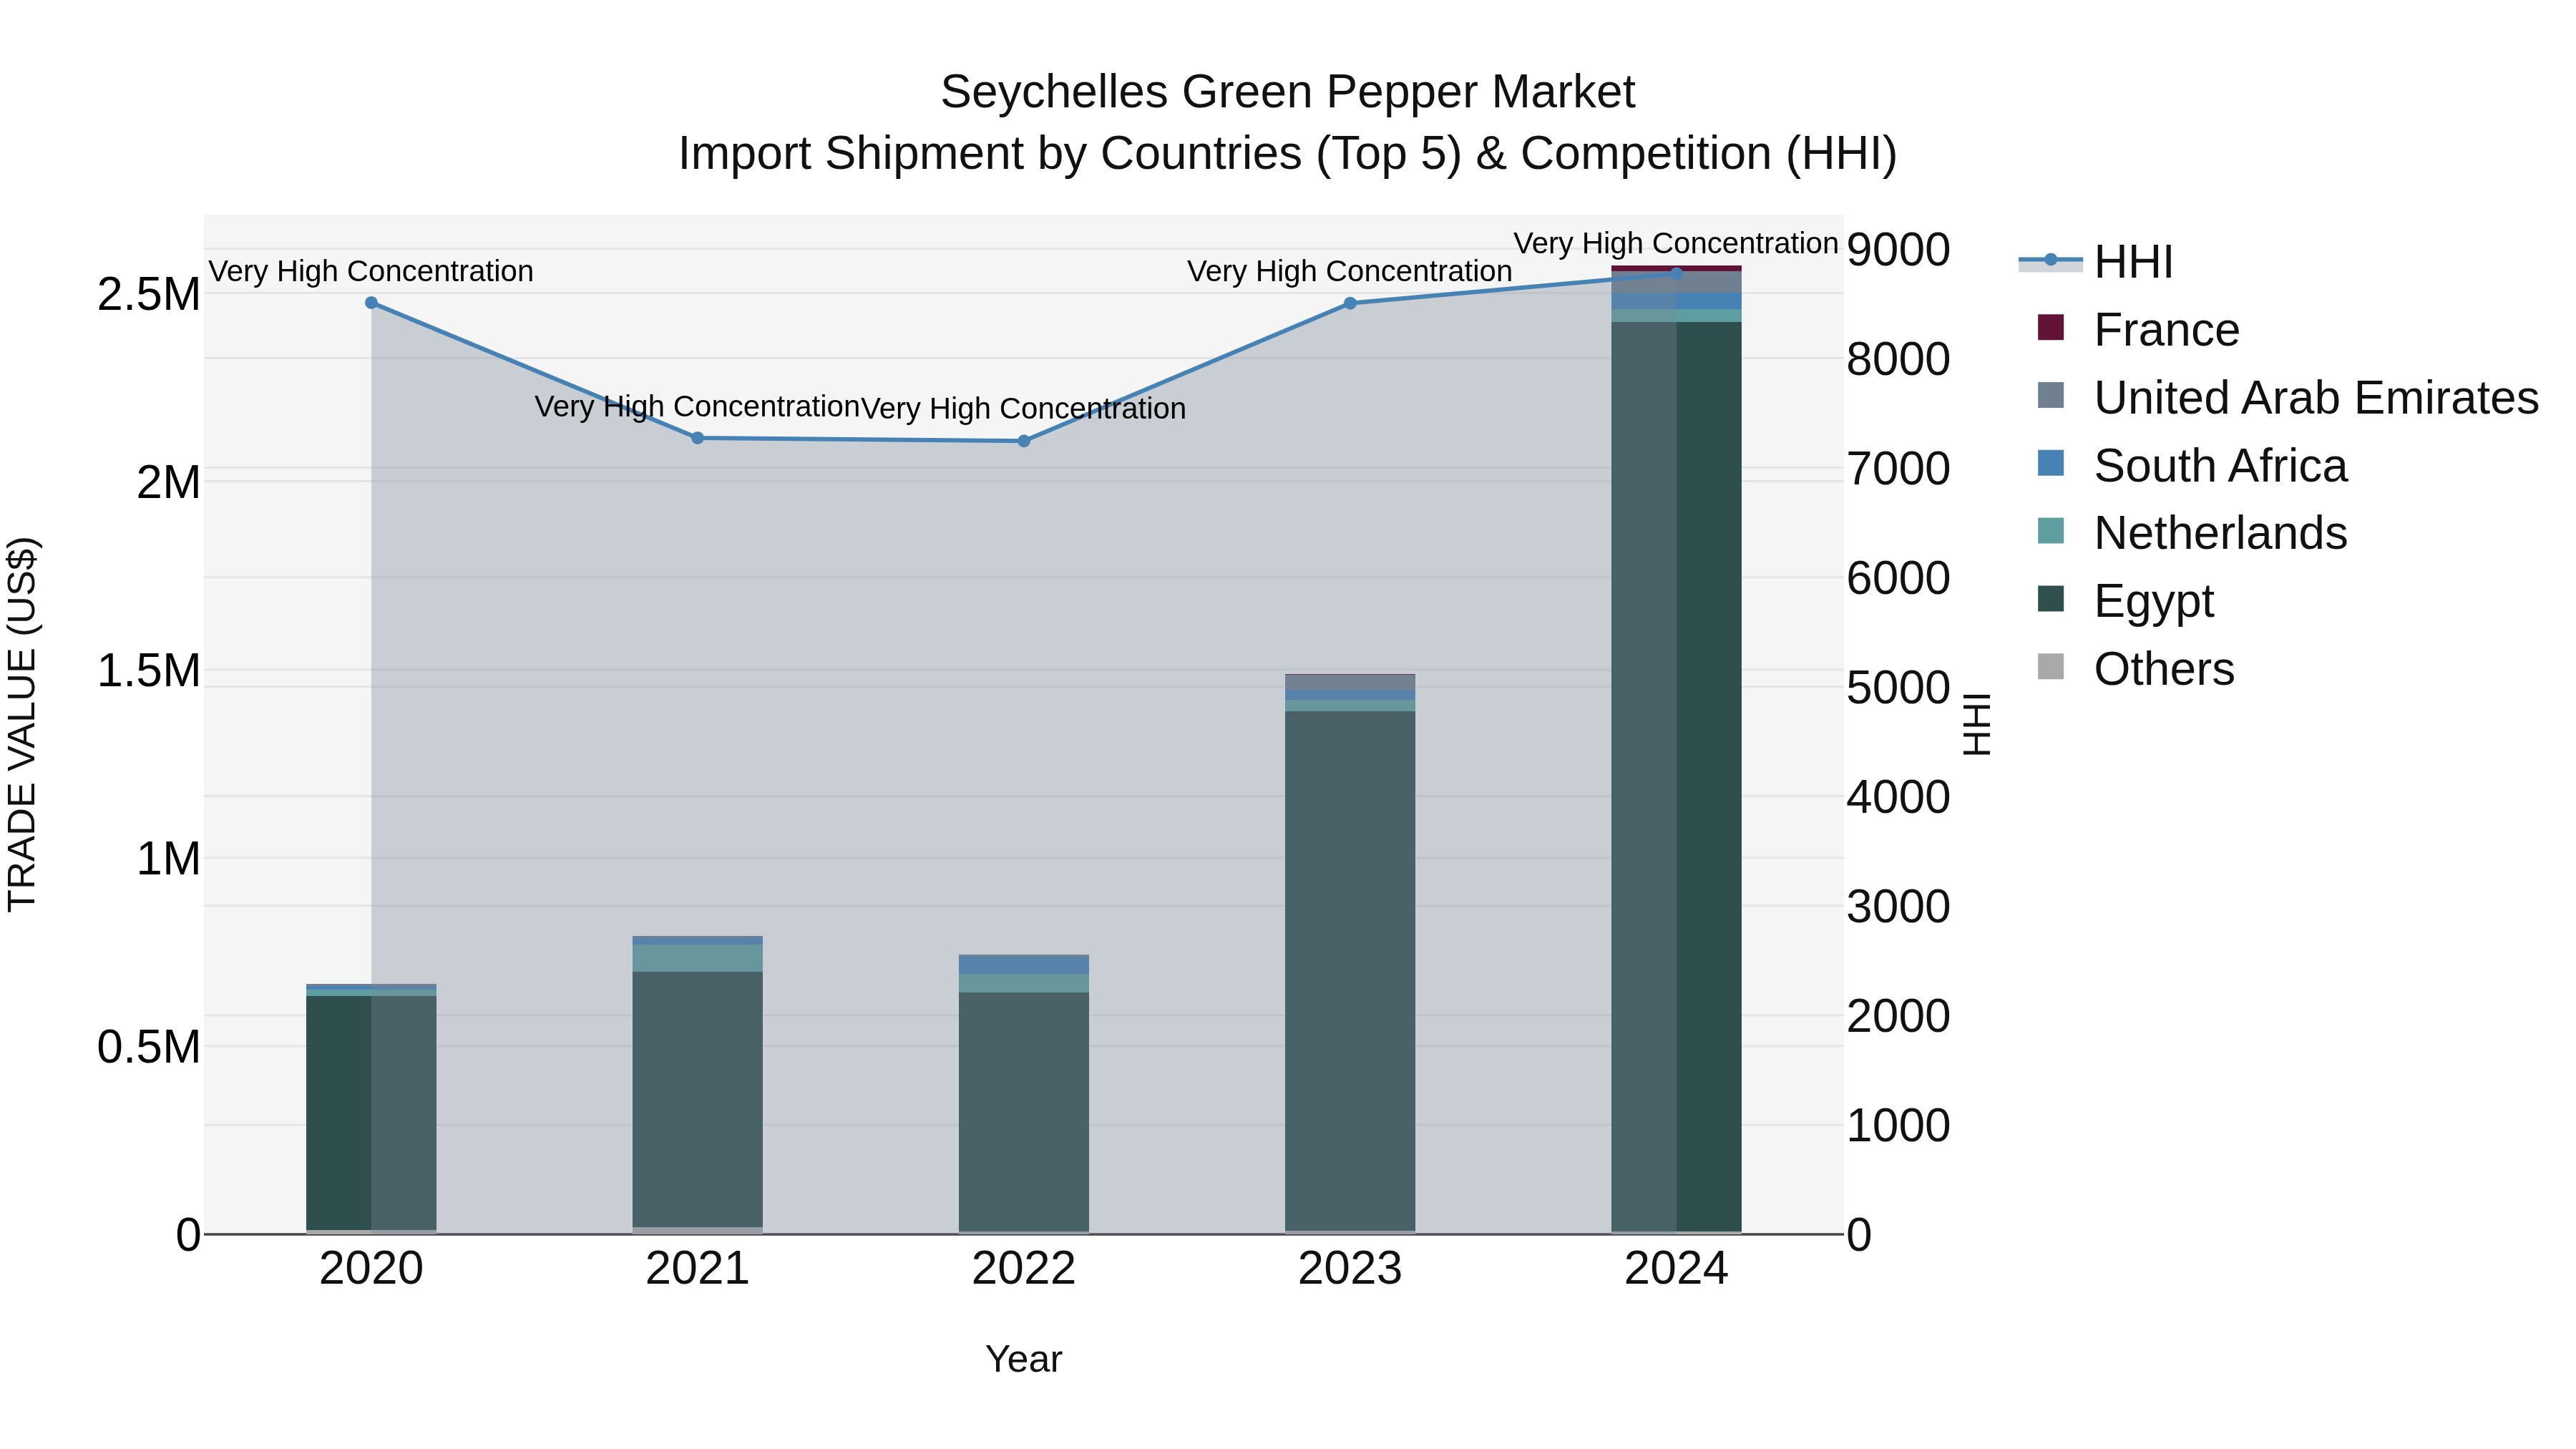Click the 2024 Very High Concentration annotation

tap(1676, 243)
